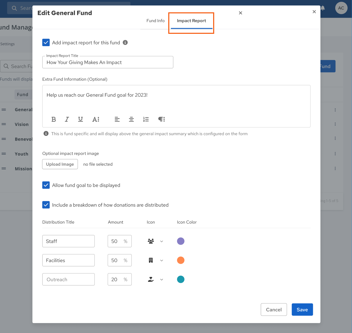This screenshot has height=333, width=352.
Task: Uncheck Add impact report for this fund
Action: click(46, 42)
